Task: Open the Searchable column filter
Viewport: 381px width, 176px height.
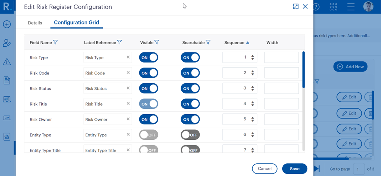Action: coord(208,42)
